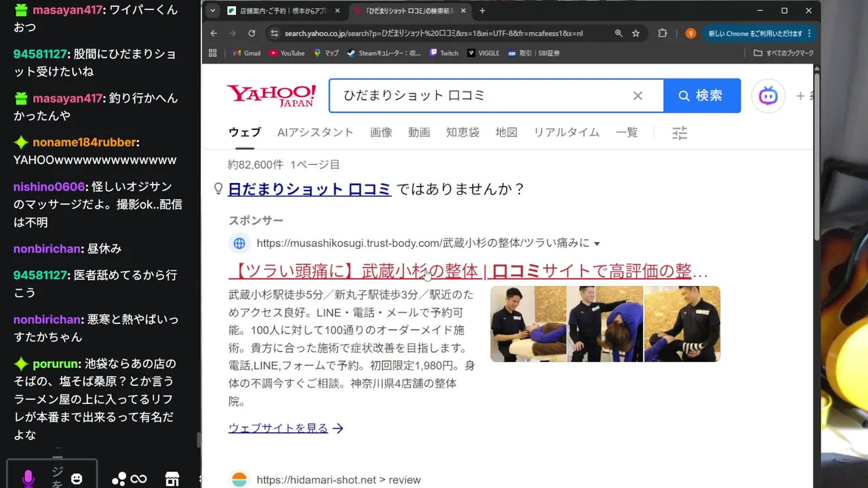This screenshot has width=868, height=488.
Task: Select the 画像 search tab
Action: (381, 133)
